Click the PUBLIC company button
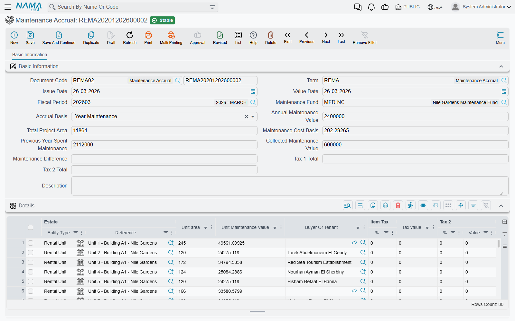Image resolution: width=515 pixels, height=321 pixels. (x=407, y=7)
